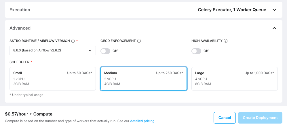
Task: Click the Create Deployment button
Action: pos(260,118)
